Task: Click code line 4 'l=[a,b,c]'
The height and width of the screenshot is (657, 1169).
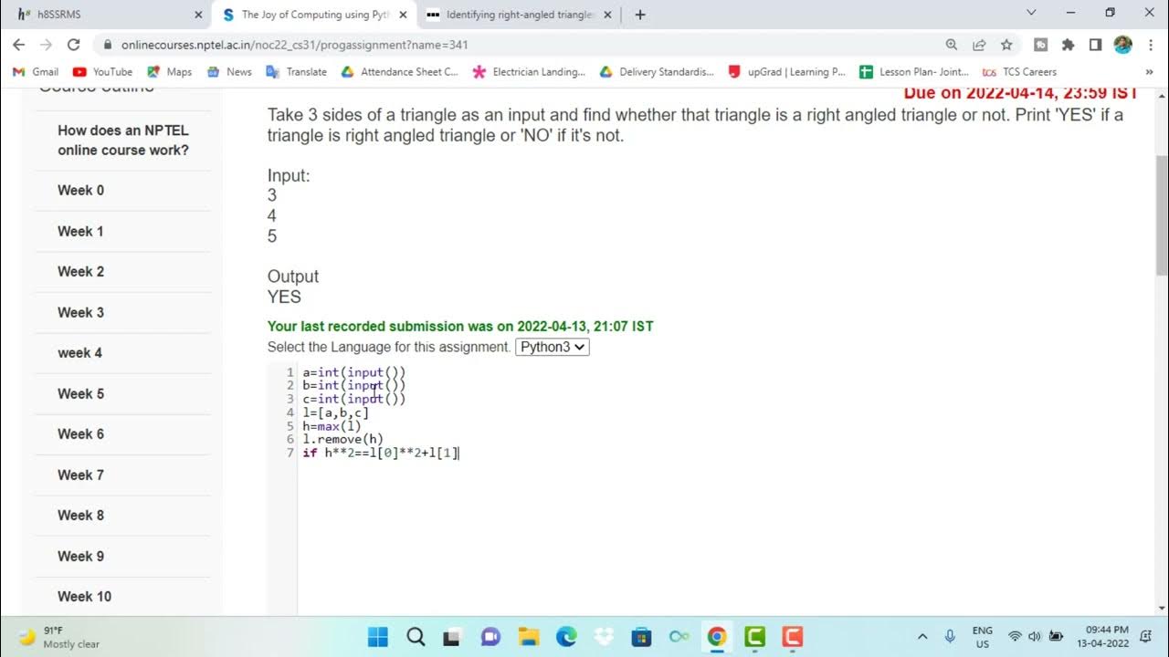Action: click(x=335, y=412)
